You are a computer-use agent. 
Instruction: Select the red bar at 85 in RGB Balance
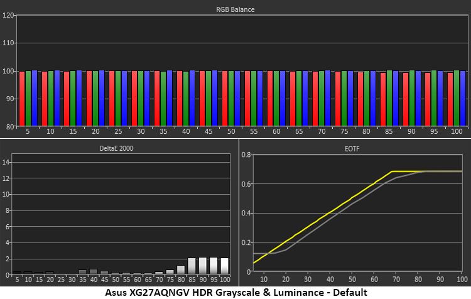(x=383, y=99)
